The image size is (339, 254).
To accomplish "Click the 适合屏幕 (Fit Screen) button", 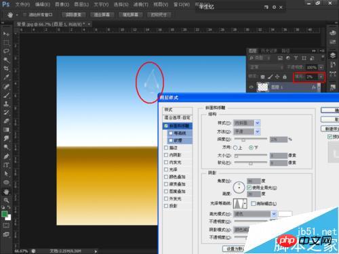I will click(x=102, y=15).
